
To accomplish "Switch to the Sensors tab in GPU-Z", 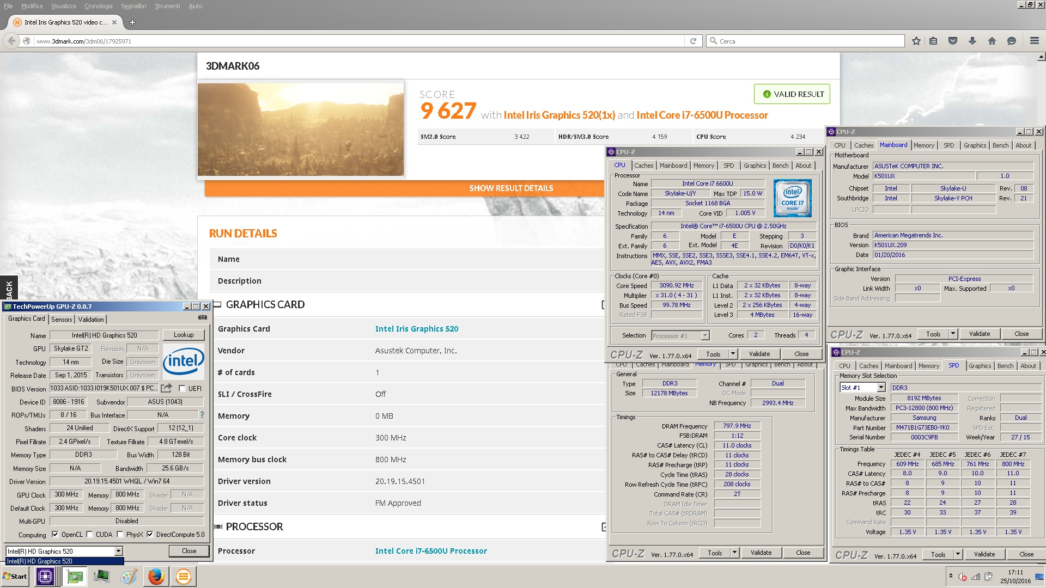I will [x=62, y=320].
